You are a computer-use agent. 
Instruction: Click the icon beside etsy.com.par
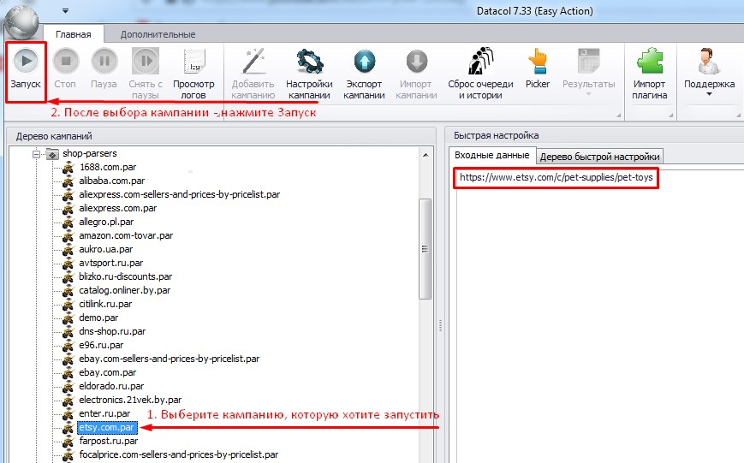pos(68,427)
